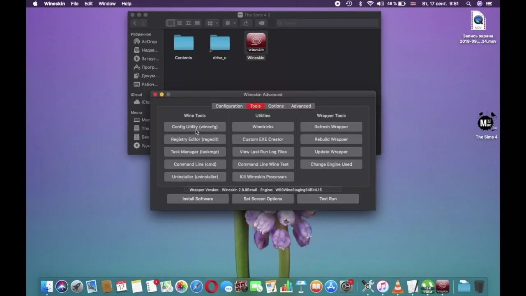Image resolution: width=526 pixels, height=296 pixels.
Task: Switch Finder to gallery view
Action: (x=197, y=23)
